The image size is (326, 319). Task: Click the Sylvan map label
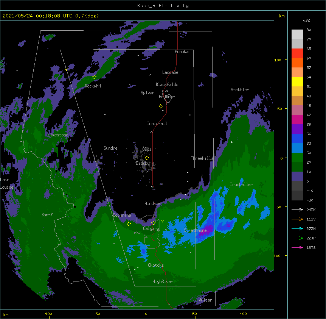[147, 93]
